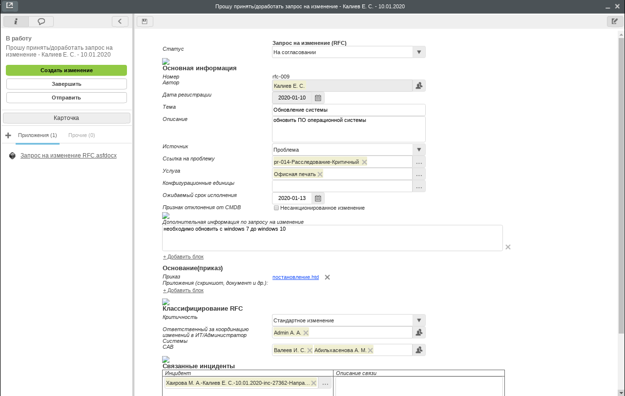Open browse dialog for Инцидент
625x396 pixels.
point(326,383)
